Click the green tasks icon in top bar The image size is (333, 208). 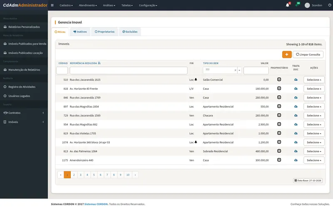297,5
